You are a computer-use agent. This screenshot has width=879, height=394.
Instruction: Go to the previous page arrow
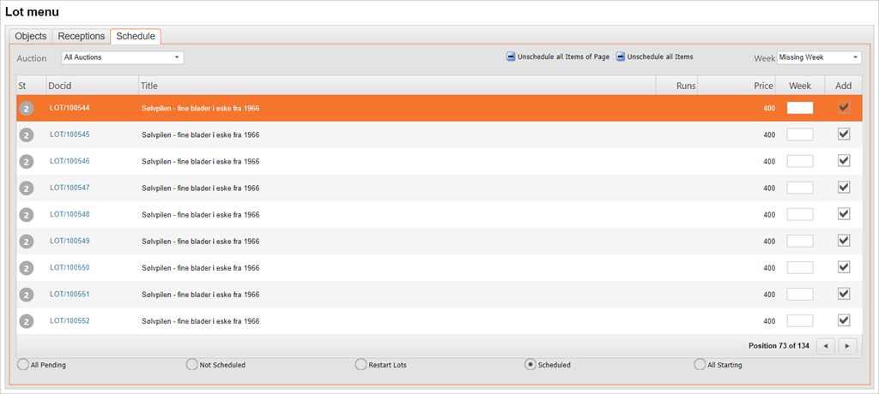click(x=825, y=346)
